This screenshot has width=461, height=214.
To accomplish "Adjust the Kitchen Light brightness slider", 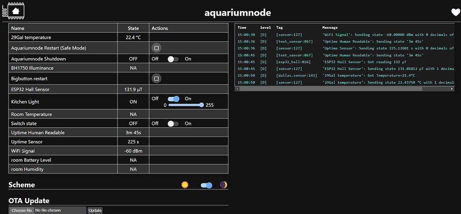I will (x=185, y=105).
